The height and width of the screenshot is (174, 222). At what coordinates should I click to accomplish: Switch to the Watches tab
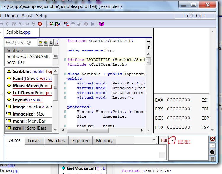tap(56, 141)
